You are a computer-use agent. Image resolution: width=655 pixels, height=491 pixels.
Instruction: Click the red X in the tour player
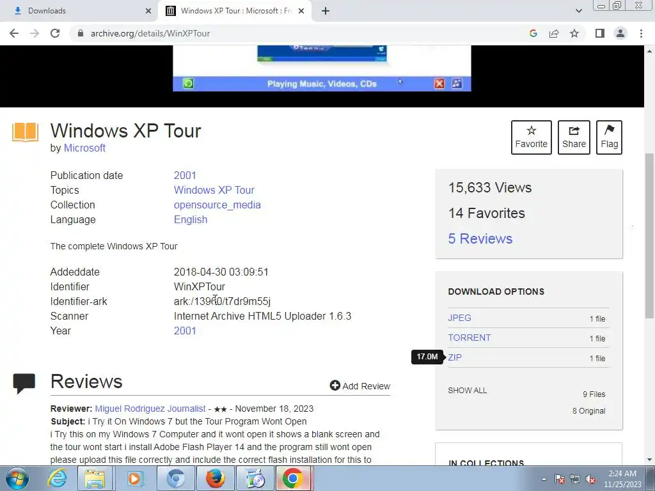439,84
